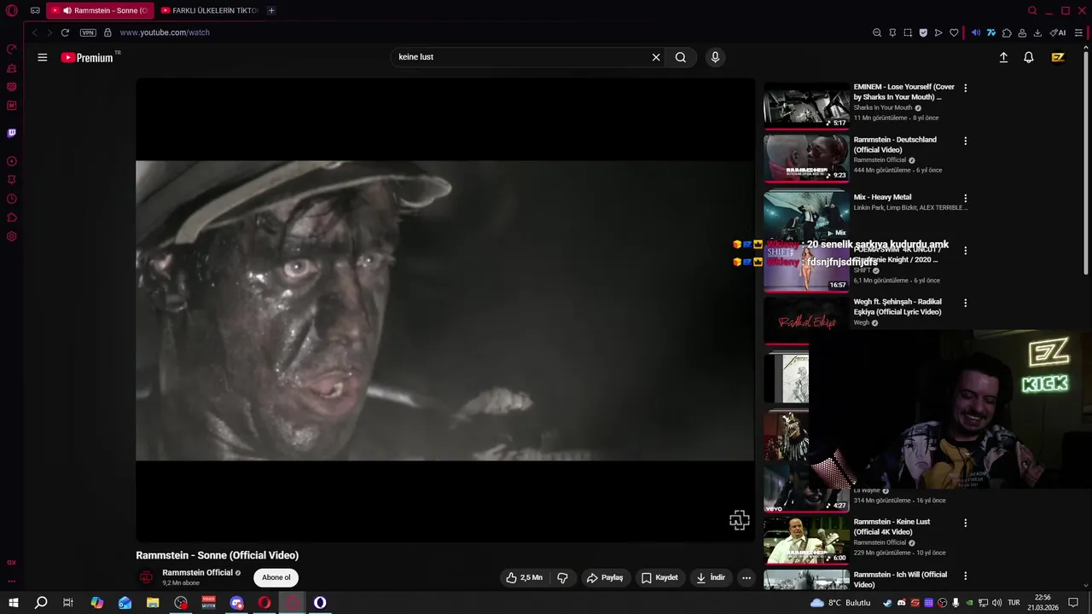Viewport: 1092px width, 614px height.
Task: Click the Kaydet save button
Action: pyautogui.click(x=659, y=577)
